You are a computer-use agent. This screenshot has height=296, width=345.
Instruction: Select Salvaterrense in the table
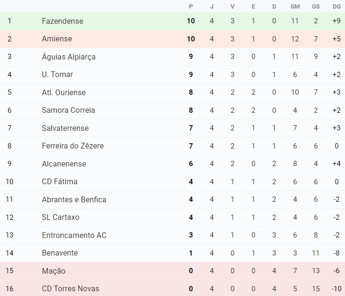tap(65, 128)
